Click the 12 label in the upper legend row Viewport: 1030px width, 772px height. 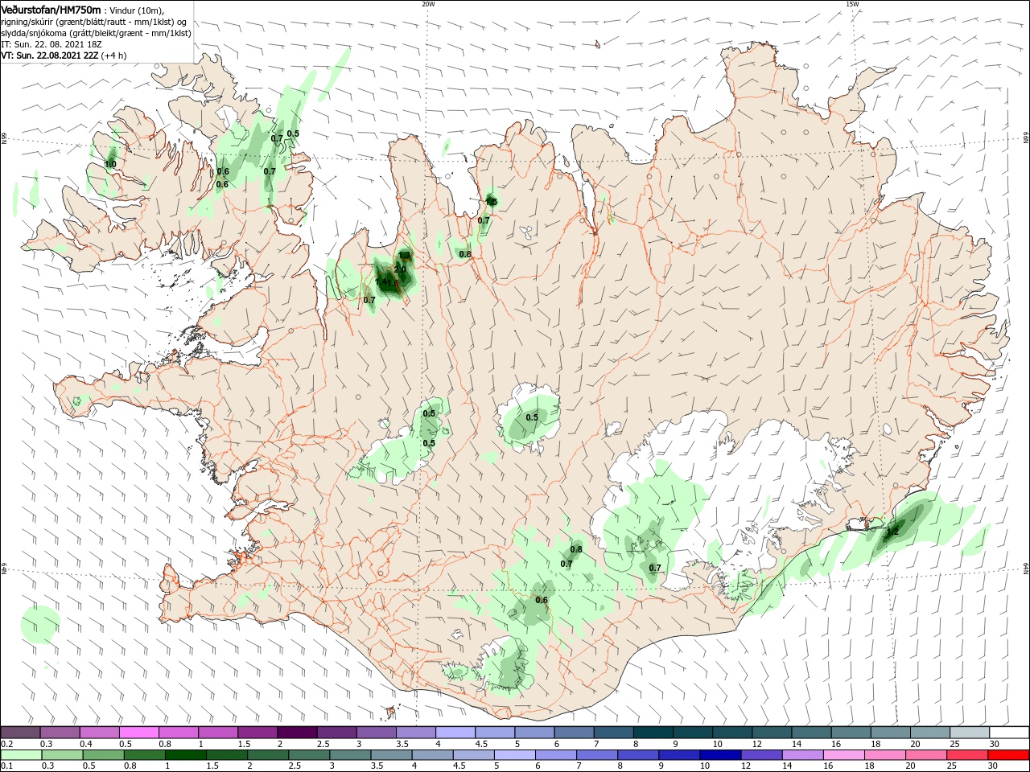tap(757, 744)
